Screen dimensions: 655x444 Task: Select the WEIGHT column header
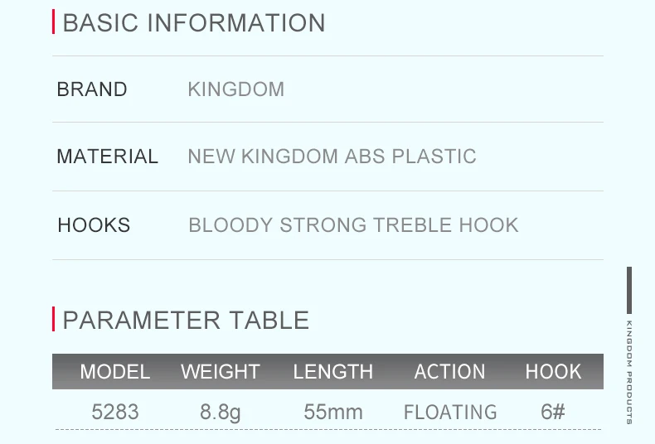point(221,372)
